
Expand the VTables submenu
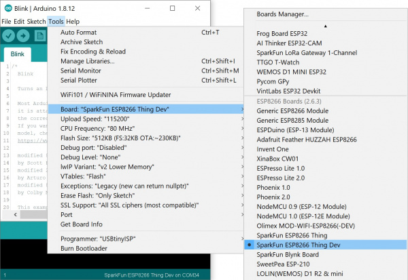click(146, 176)
